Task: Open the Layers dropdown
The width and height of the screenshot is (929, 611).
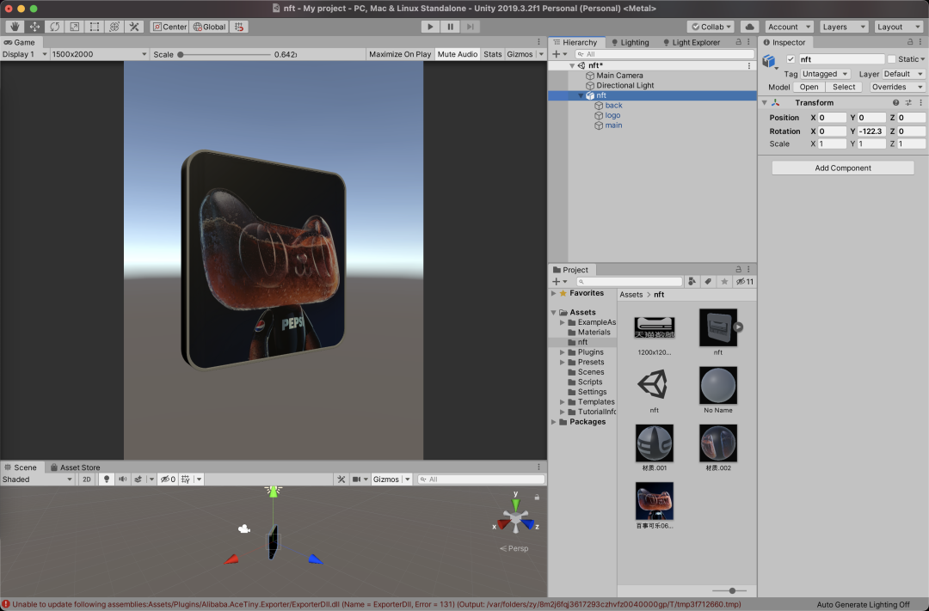Action: pyautogui.click(x=844, y=27)
